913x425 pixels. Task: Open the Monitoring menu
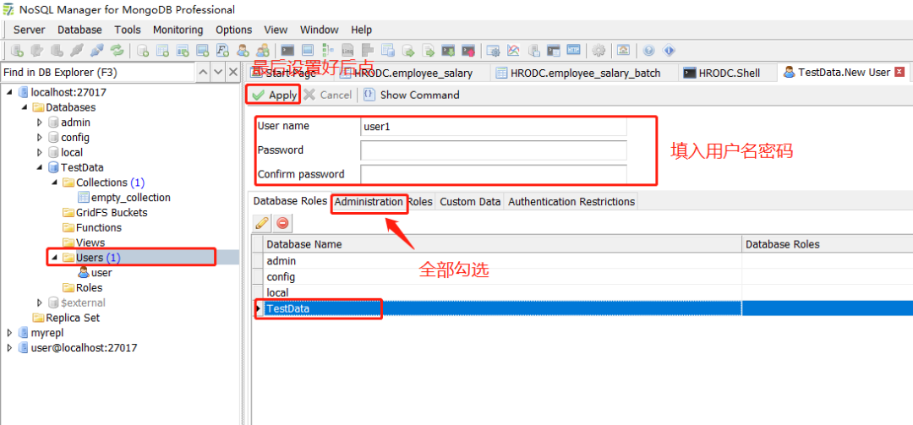point(178,30)
